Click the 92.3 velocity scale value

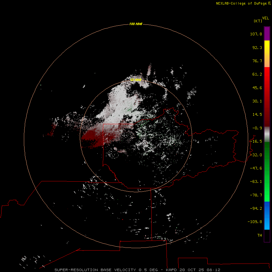point(257,47)
